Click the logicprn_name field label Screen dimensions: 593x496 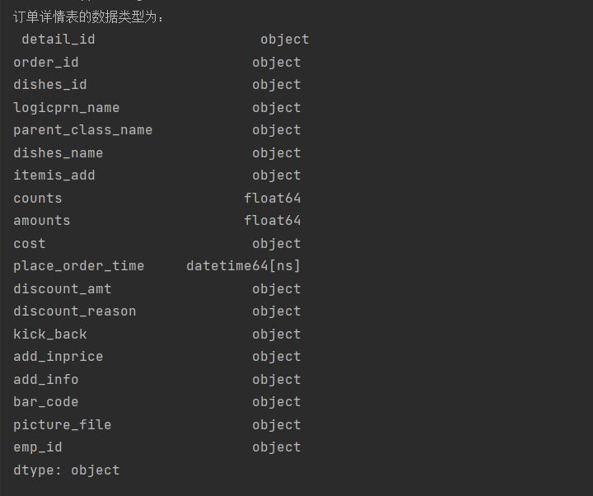(67, 108)
